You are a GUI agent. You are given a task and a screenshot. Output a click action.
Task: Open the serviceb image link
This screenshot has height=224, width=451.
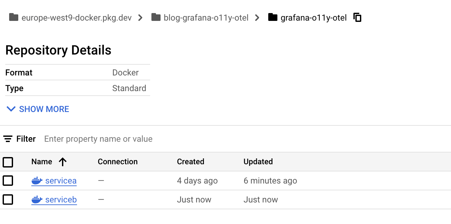61,200
